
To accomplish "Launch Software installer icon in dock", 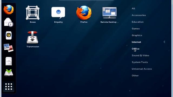I will tap(9, 73).
